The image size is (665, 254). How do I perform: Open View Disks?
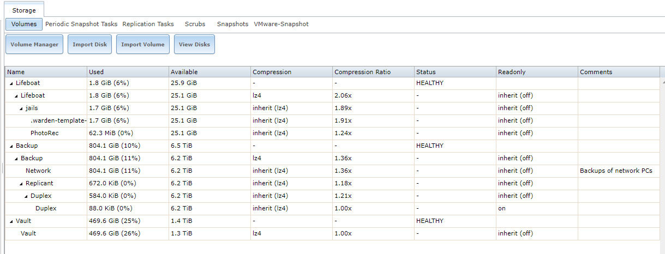[194, 45]
